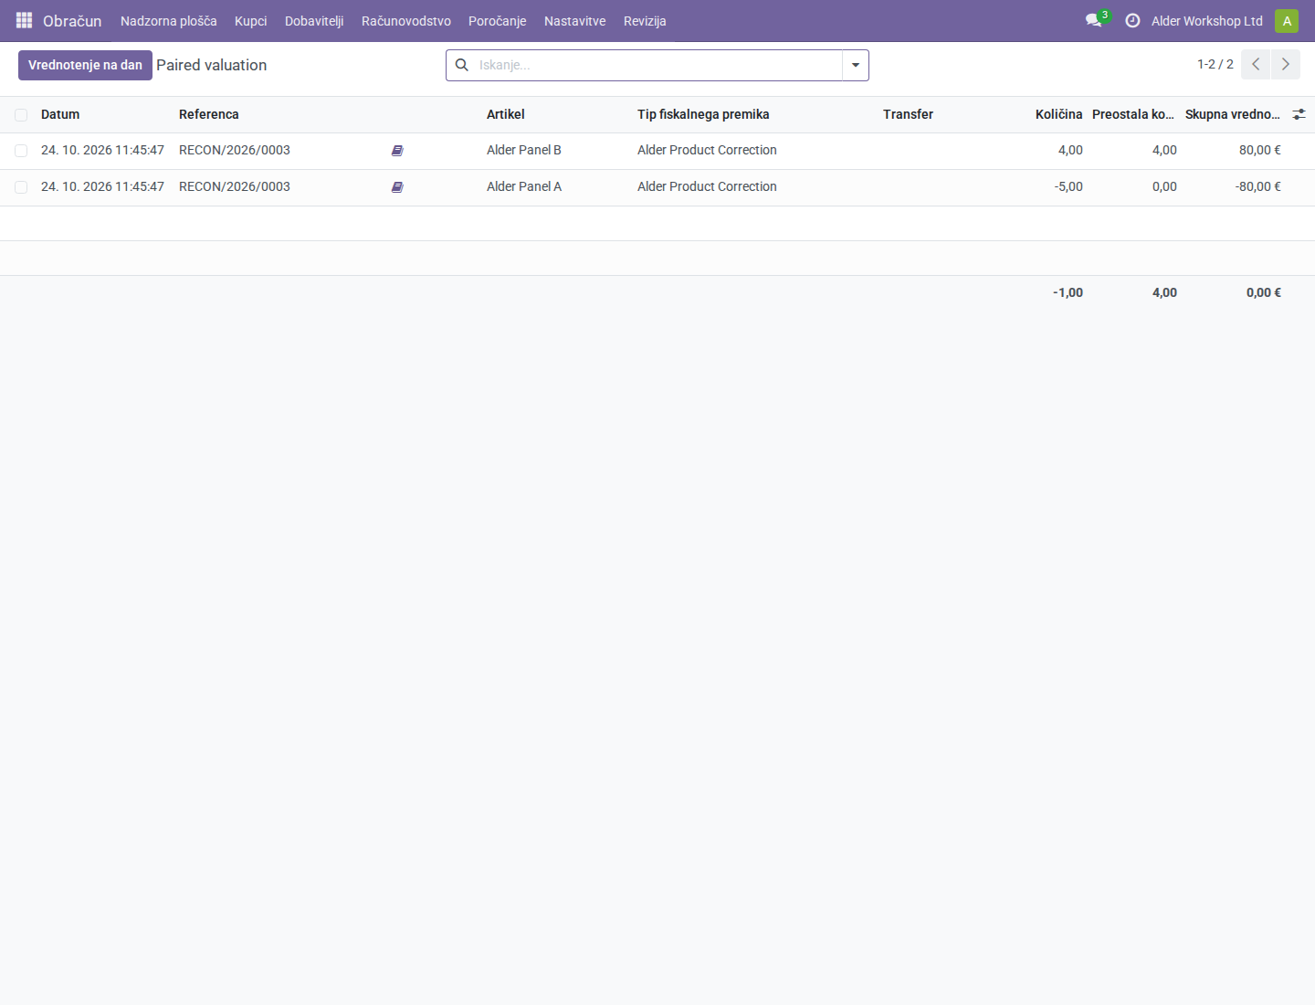Expand the search options dropdown arrow
This screenshot has width=1315, height=1005.
point(856,65)
